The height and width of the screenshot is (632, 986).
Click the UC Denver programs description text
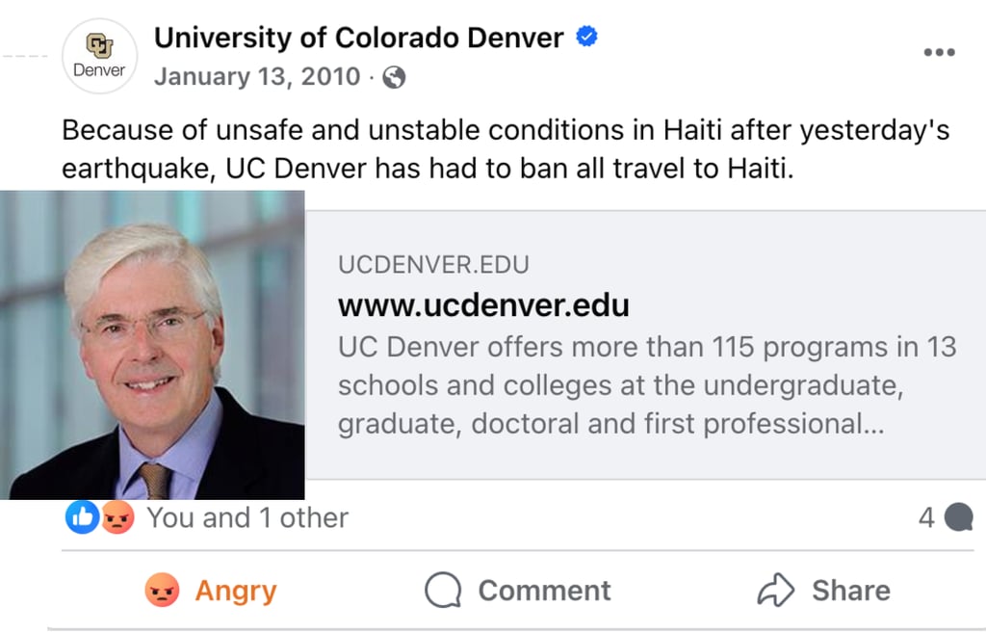point(646,385)
